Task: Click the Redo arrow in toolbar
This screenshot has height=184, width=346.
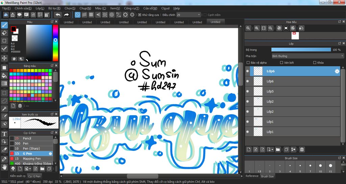Action: click(66, 15)
